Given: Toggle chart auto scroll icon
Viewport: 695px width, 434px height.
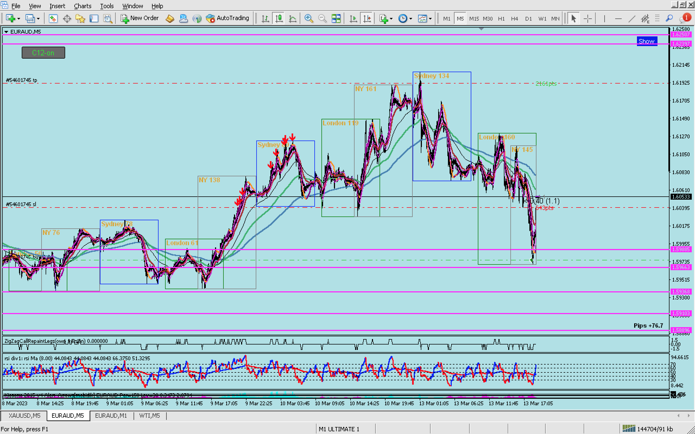Looking at the screenshot, I should (x=353, y=19).
